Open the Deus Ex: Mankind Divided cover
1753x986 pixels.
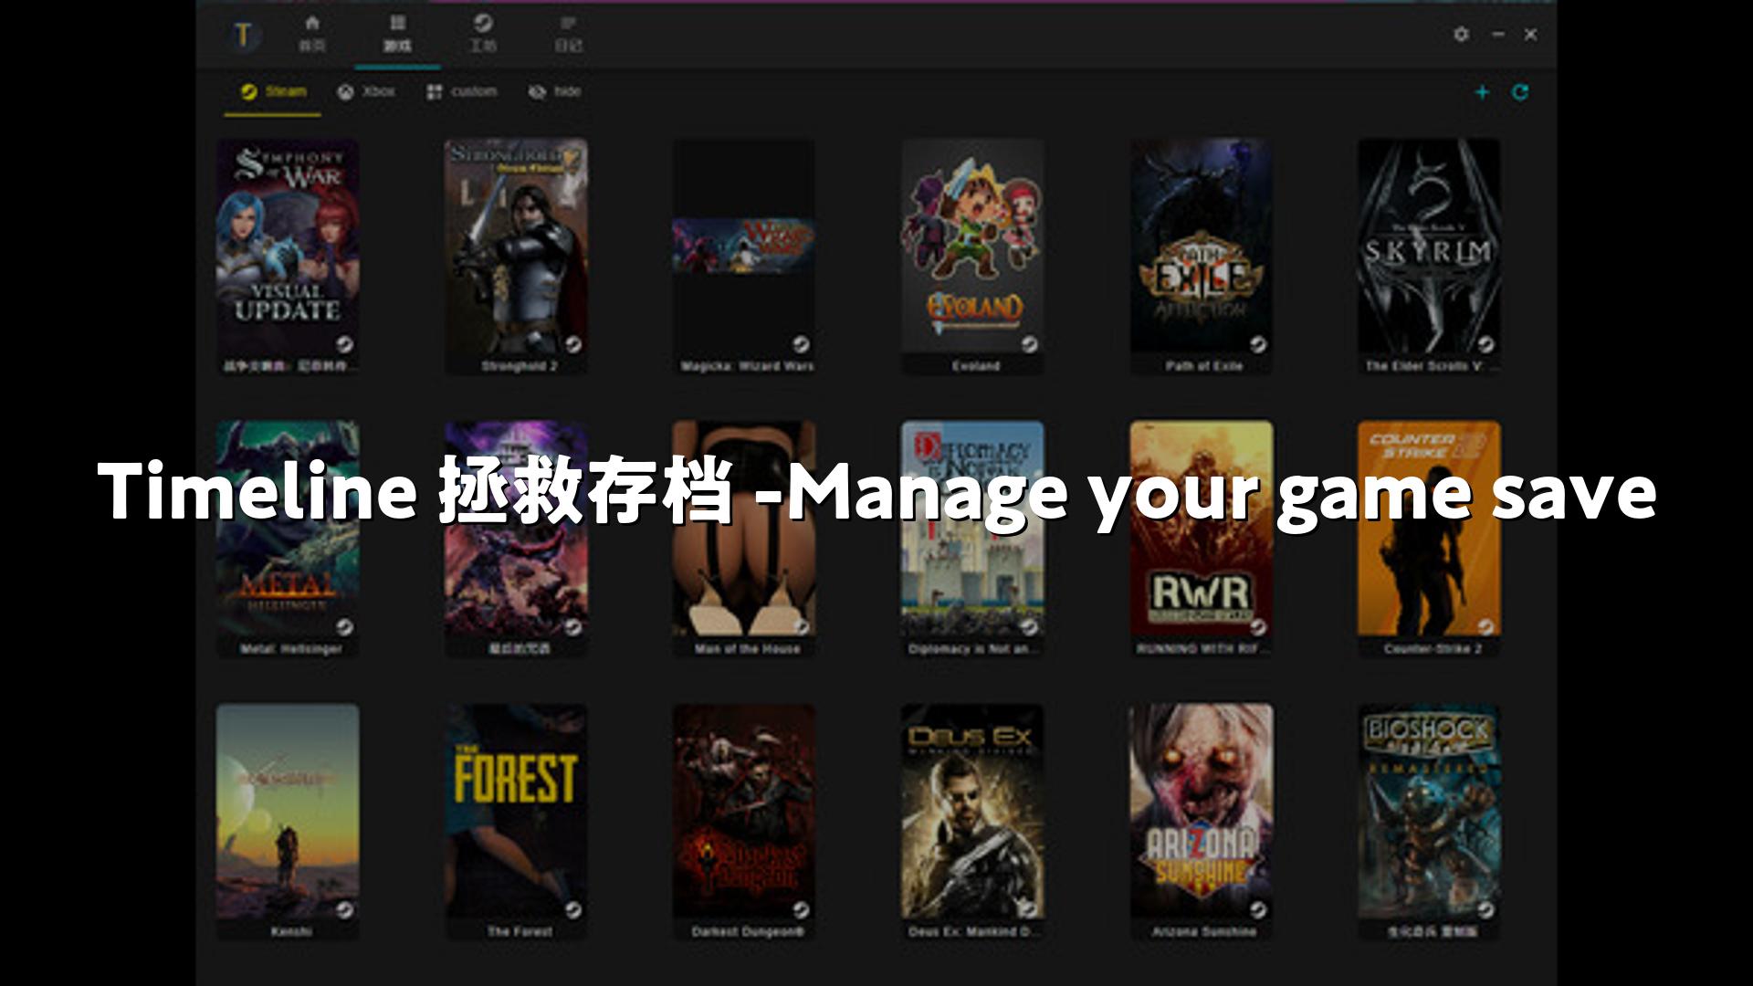pyautogui.click(x=972, y=812)
